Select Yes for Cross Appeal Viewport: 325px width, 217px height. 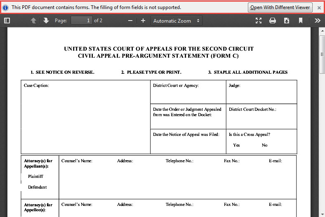click(236, 145)
